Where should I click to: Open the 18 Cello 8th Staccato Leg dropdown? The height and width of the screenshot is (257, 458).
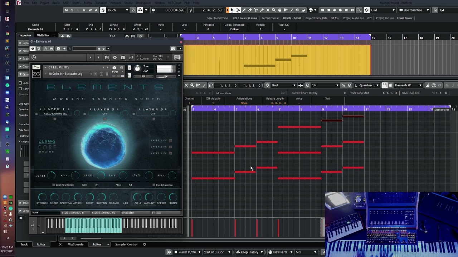click(x=45, y=74)
